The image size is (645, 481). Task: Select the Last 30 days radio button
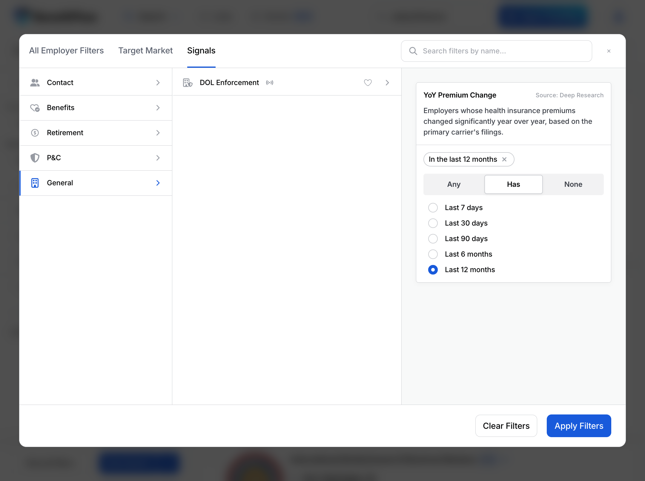coord(433,223)
